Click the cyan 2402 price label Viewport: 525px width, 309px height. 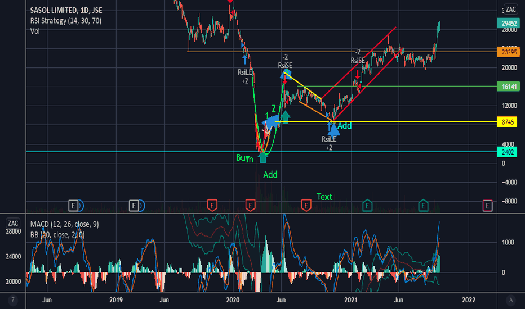508,152
